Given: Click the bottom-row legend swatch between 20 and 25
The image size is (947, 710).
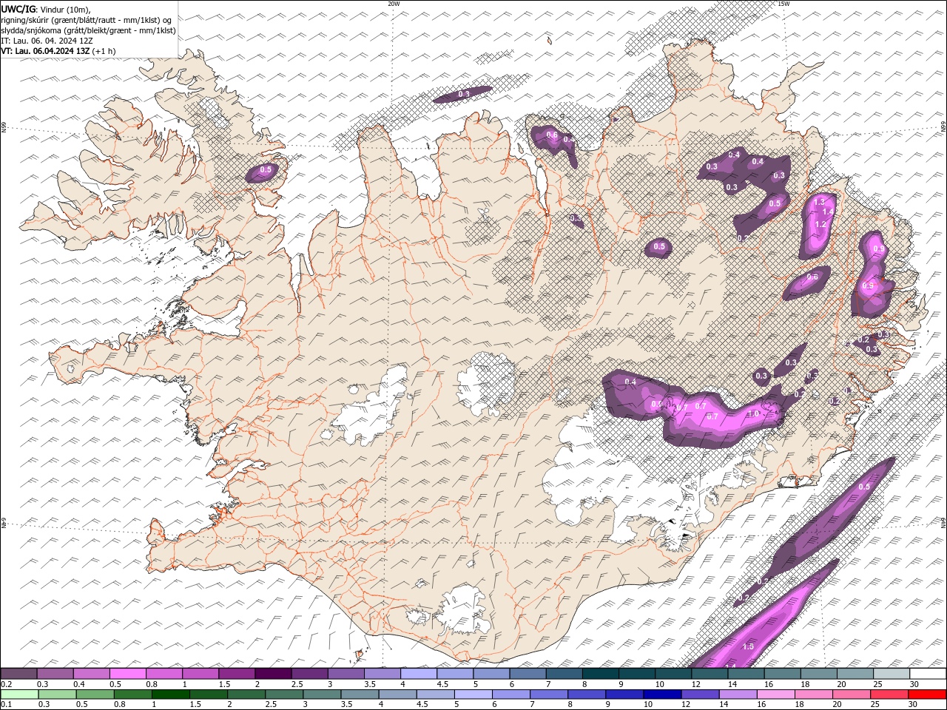Looking at the screenshot, I should (852, 694).
